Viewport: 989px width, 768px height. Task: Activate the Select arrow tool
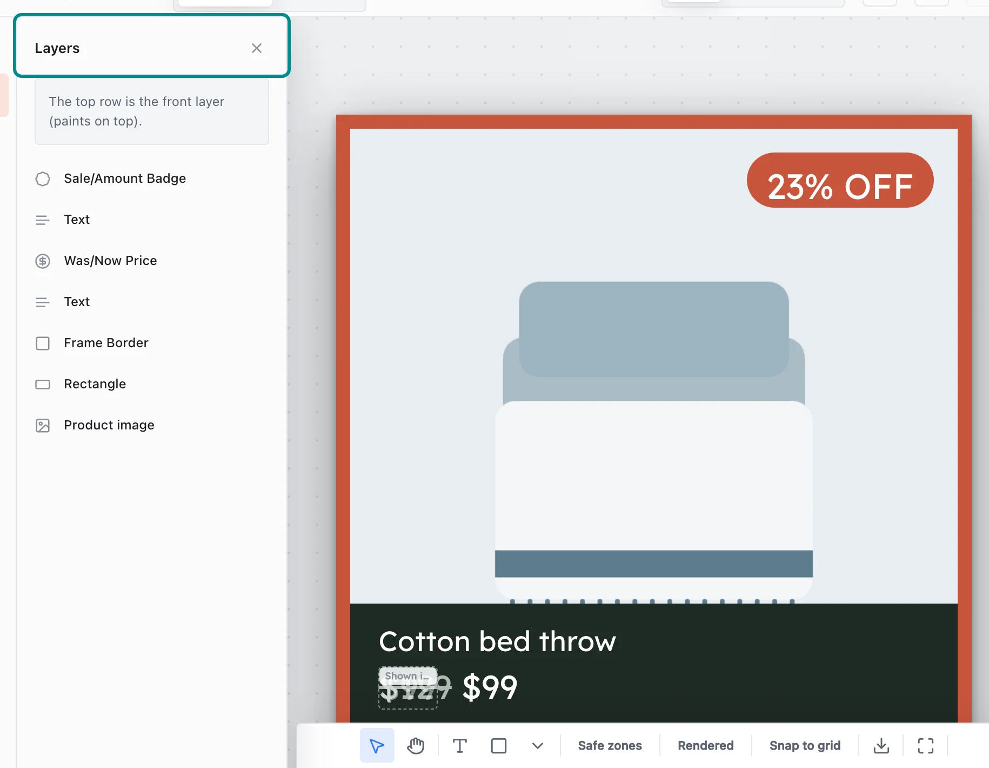[377, 746]
